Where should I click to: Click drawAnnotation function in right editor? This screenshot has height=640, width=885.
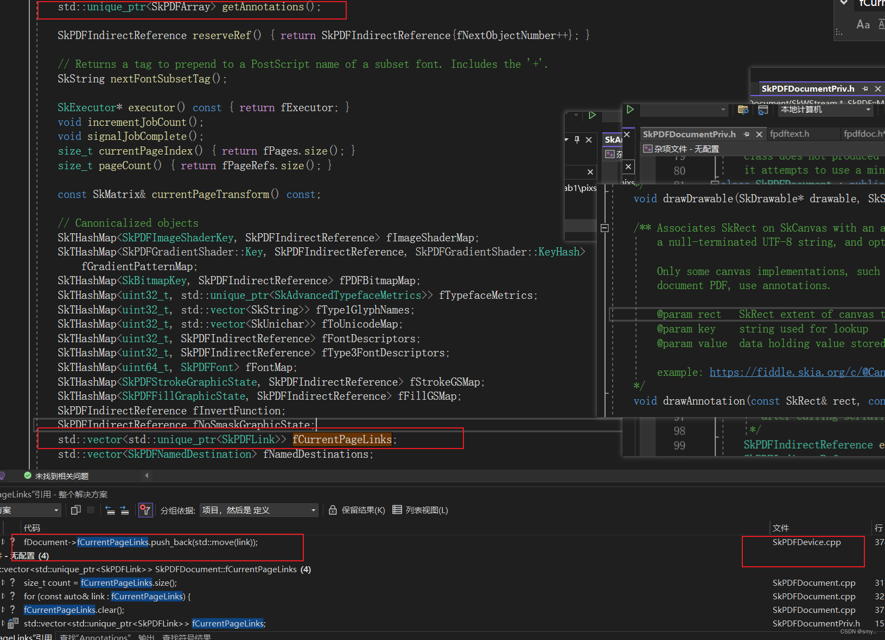pos(704,401)
